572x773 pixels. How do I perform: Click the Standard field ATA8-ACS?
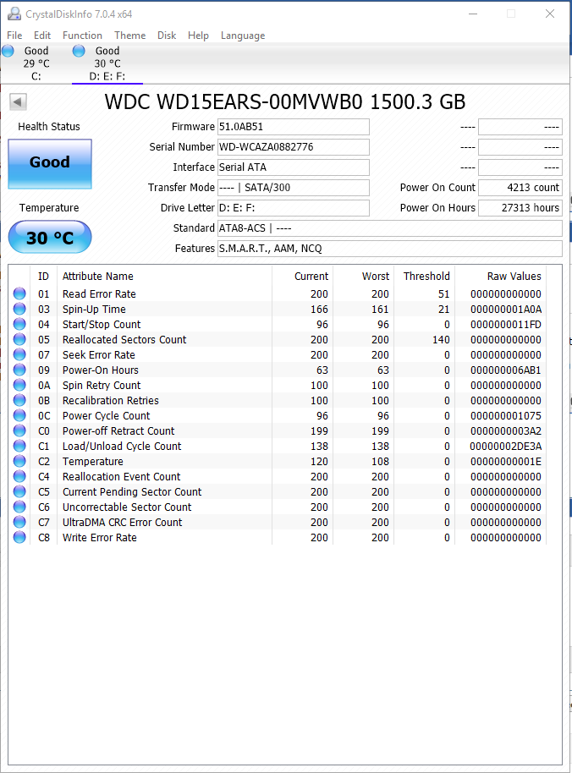[389, 228]
